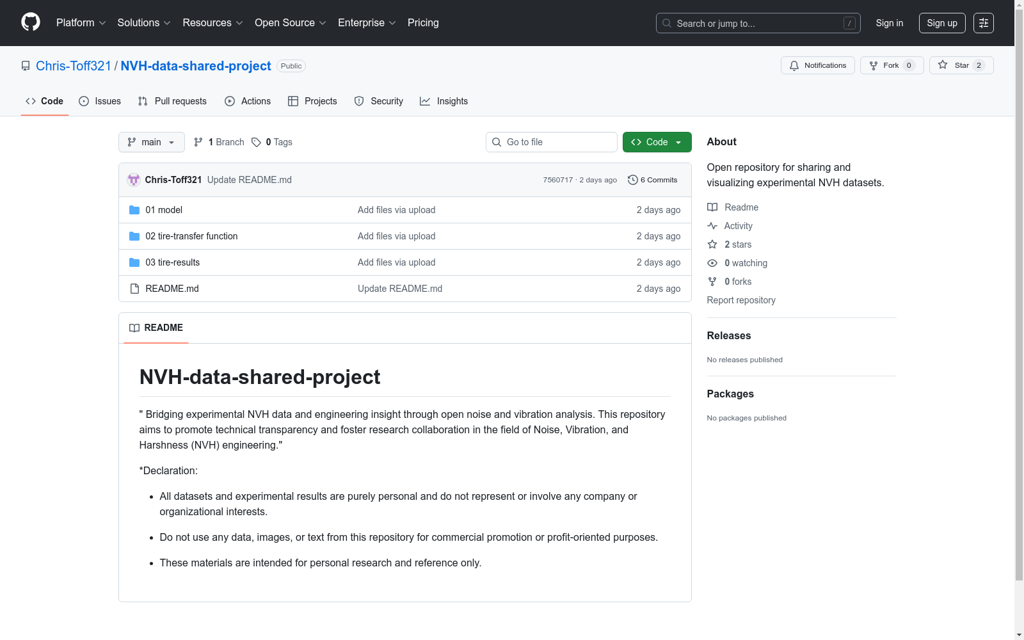Open the Projects tab

click(x=312, y=101)
